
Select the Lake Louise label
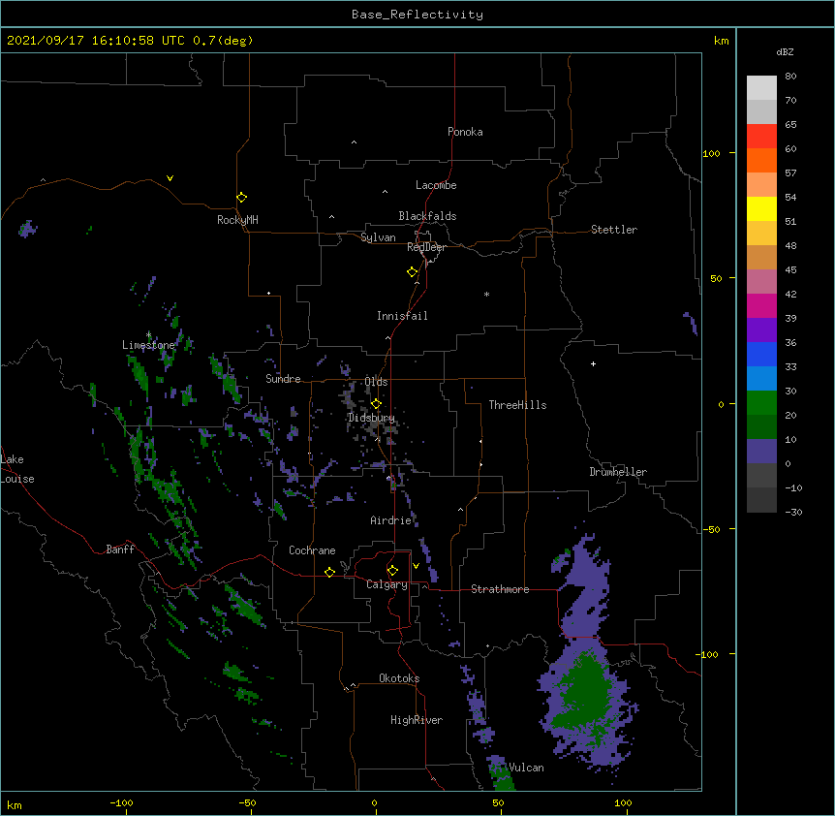[17, 469]
